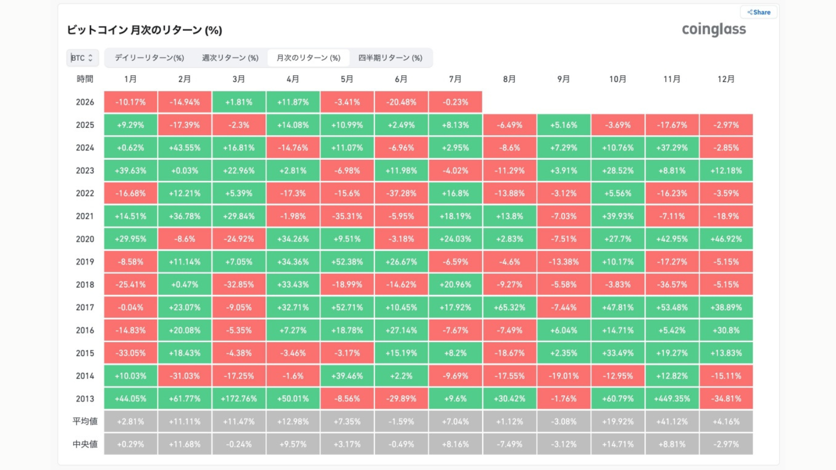
Task: Click the +449.35% cell in 2013 row
Action: click(x=672, y=399)
